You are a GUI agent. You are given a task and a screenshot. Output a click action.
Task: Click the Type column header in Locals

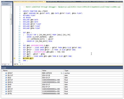click(93, 71)
